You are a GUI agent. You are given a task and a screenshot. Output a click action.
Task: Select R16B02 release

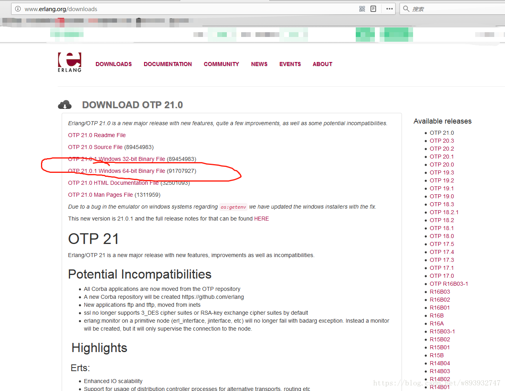440,300
